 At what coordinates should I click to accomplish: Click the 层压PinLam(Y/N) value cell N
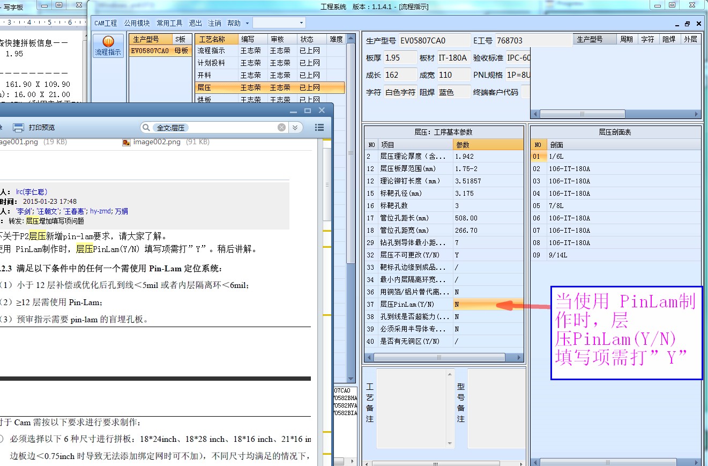[x=488, y=304]
